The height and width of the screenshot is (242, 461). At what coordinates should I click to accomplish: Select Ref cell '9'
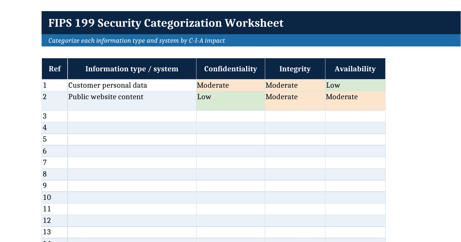pyautogui.click(x=55, y=186)
